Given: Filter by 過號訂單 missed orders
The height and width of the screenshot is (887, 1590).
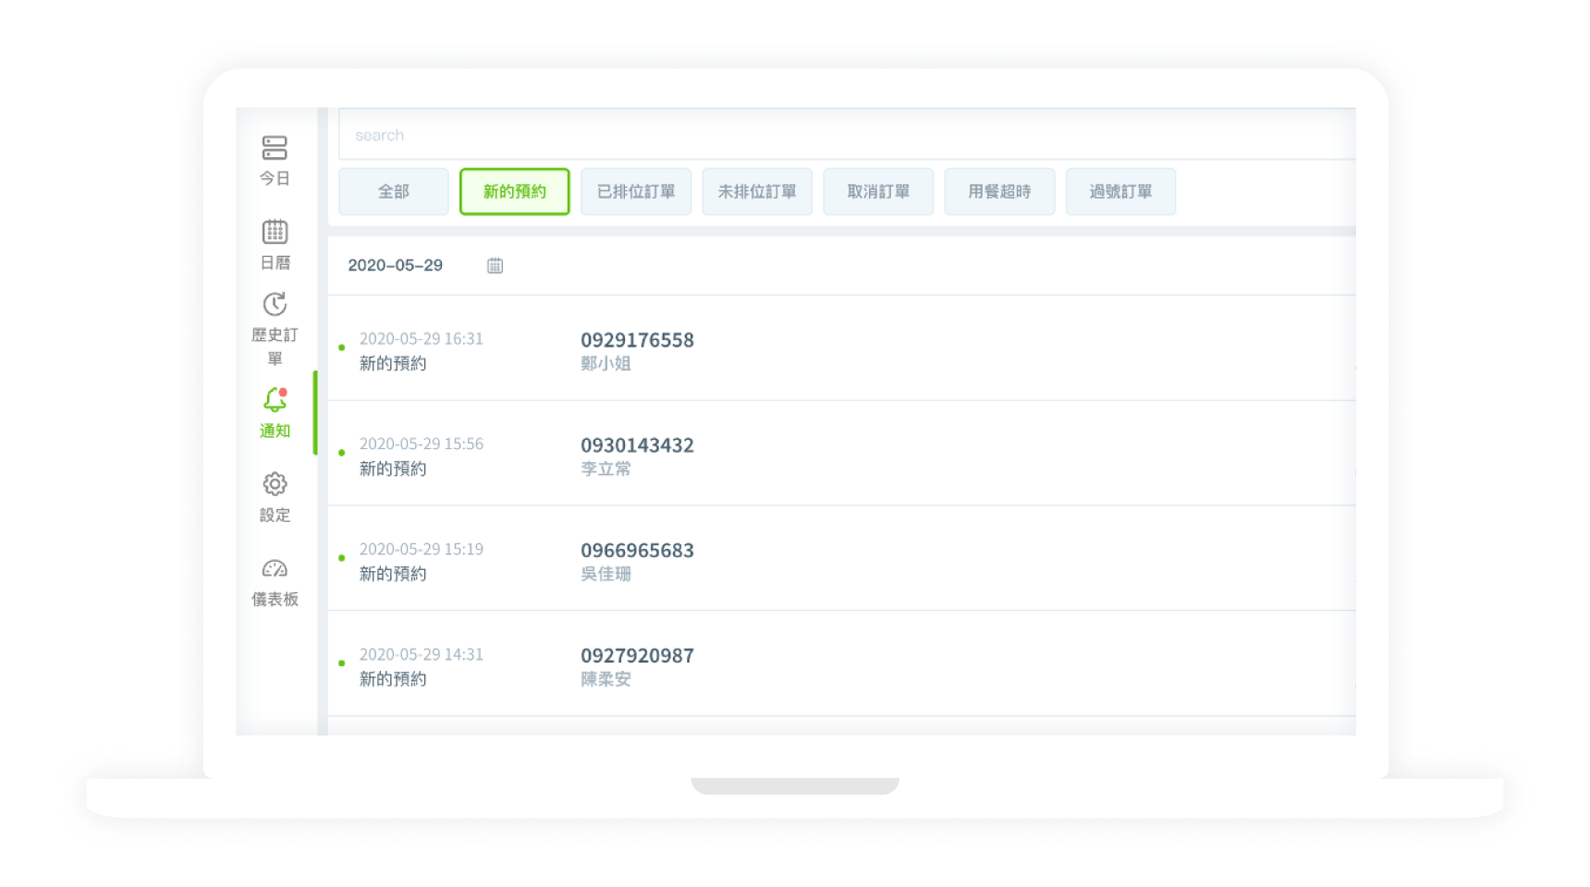Looking at the screenshot, I should (x=1119, y=191).
